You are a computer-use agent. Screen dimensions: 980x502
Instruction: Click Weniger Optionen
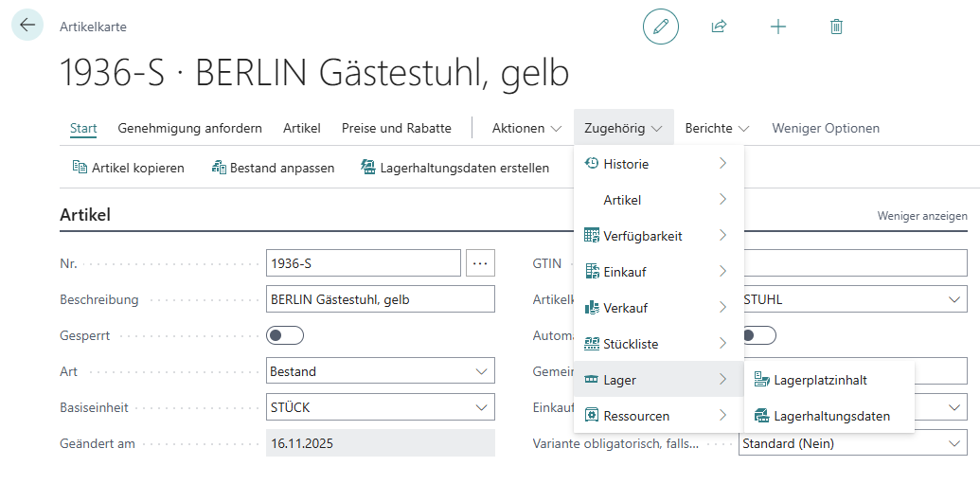(x=826, y=128)
